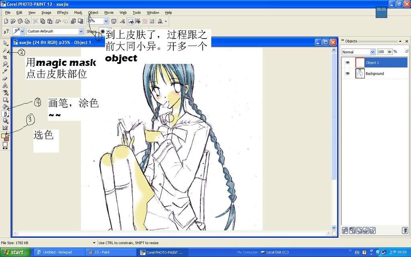
Task: Open the Image menu
Action: [46, 12]
